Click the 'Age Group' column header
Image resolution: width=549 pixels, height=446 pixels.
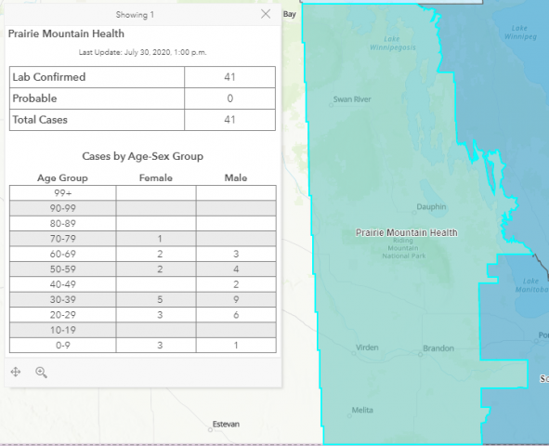[62, 177]
